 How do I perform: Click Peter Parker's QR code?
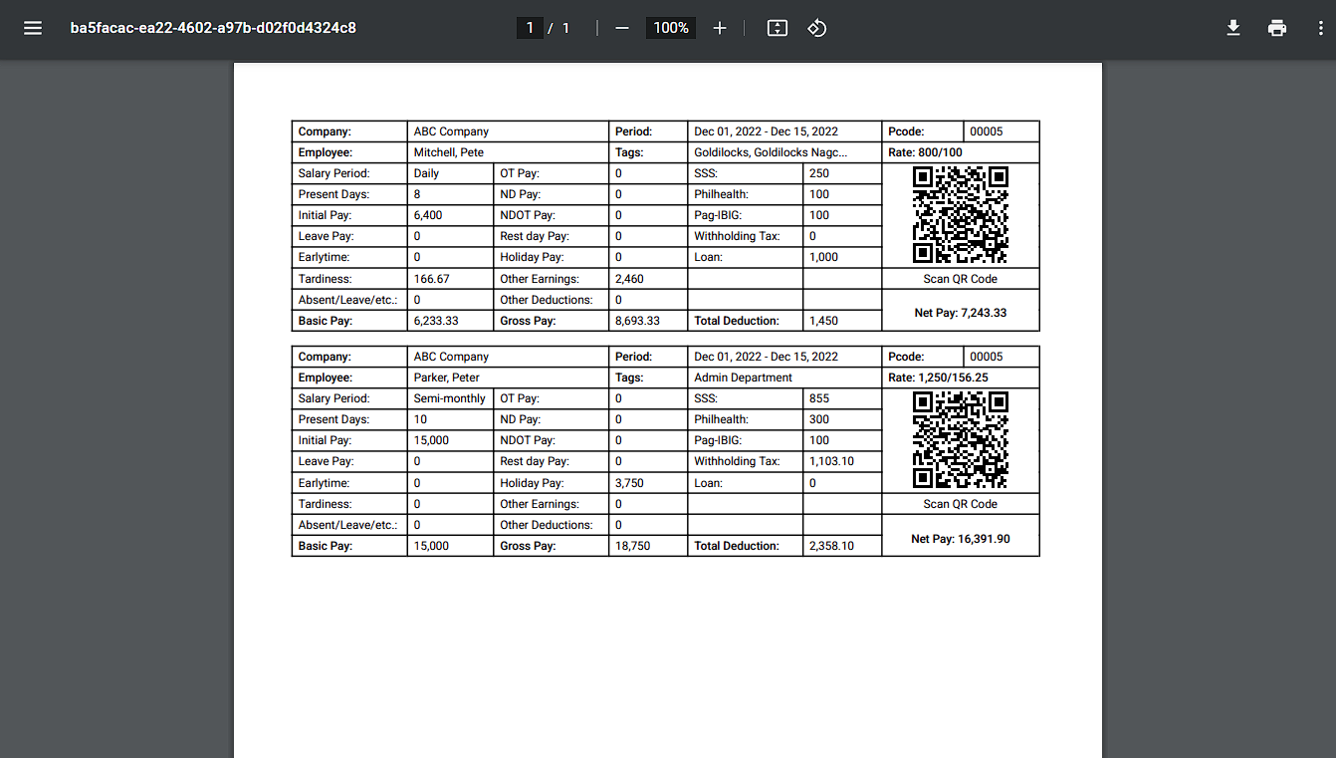[x=961, y=440]
